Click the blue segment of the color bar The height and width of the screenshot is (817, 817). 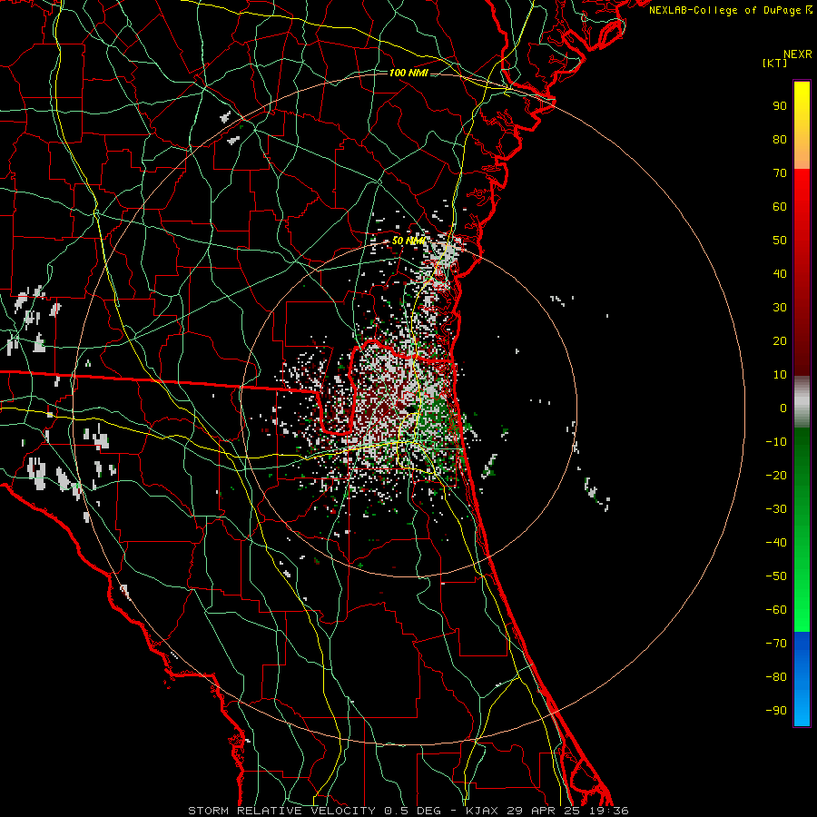click(802, 679)
